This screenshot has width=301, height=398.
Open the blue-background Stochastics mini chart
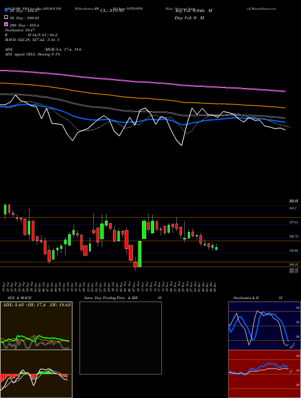pyautogui.click(x=264, y=326)
